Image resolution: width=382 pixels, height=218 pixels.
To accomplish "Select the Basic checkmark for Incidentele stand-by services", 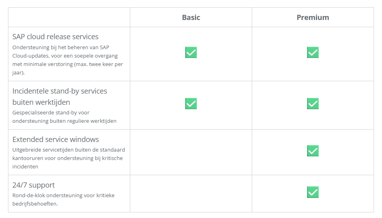I will tap(191, 104).
